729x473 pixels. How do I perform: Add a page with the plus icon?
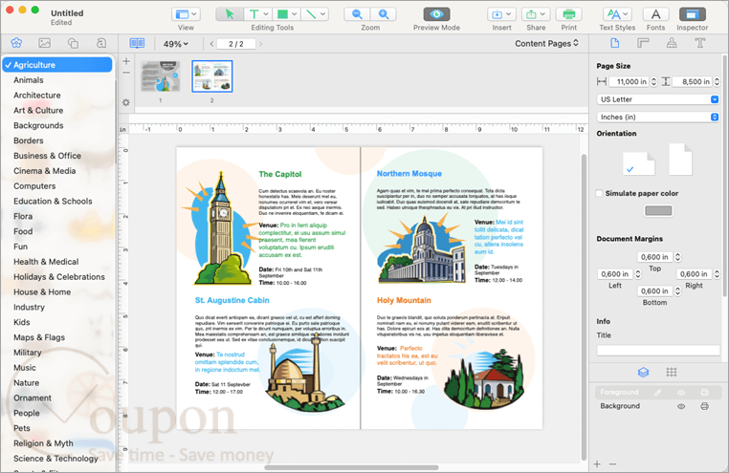tap(126, 61)
